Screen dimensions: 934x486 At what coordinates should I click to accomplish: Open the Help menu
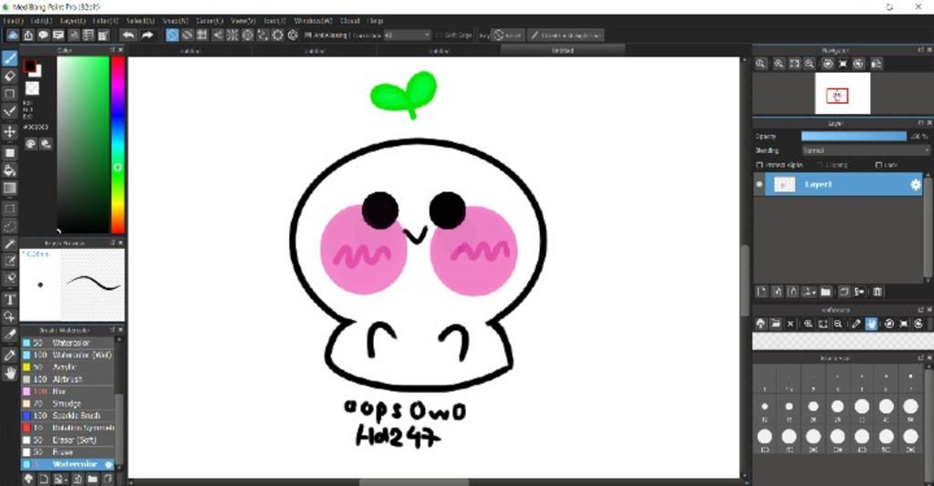(375, 21)
